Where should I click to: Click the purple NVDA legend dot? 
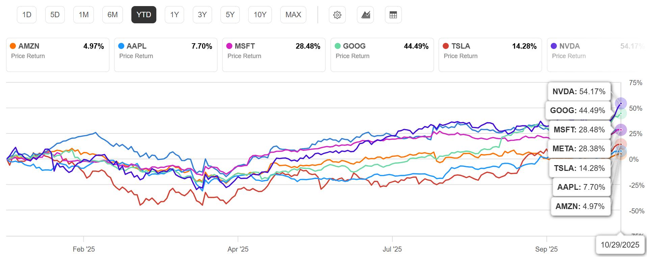(554, 46)
